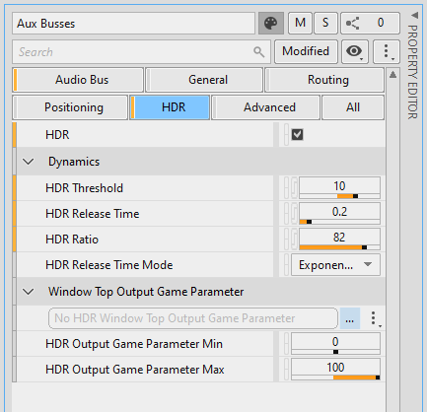Open the color palette icon
The height and width of the screenshot is (412, 427).
tap(271, 24)
